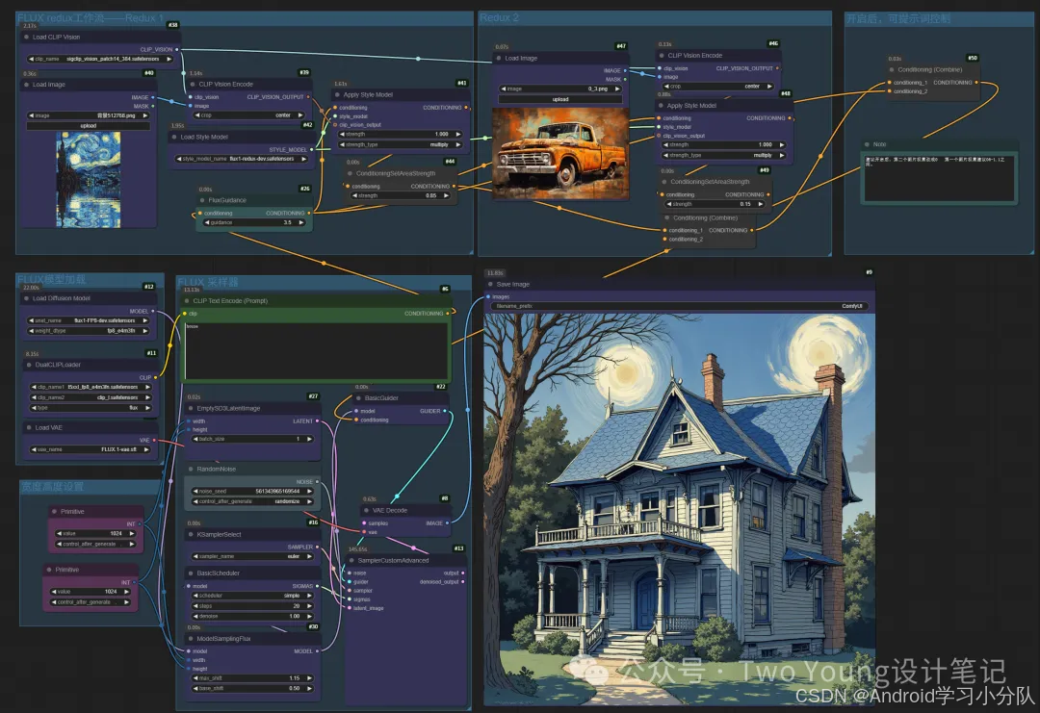Image resolution: width=1040 pixels, height=713 pixels.
Task: Click the Load Diffusion Model collapse dot
Action: (x=27, y=298)
